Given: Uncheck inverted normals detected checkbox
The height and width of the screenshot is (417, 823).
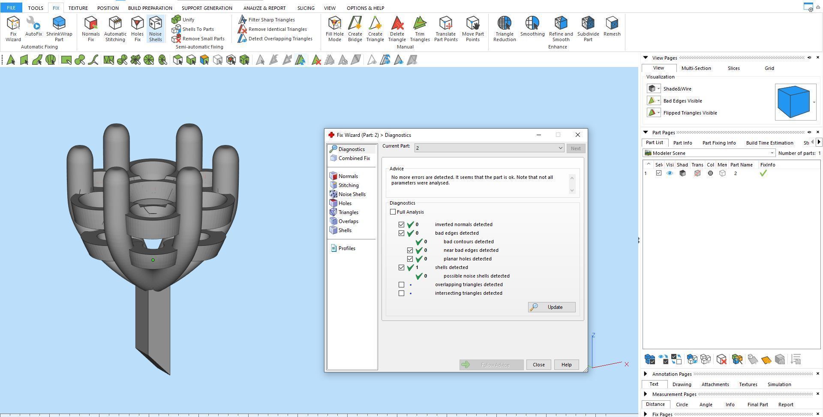Looking at the screenshot, I should pos(401,224).
